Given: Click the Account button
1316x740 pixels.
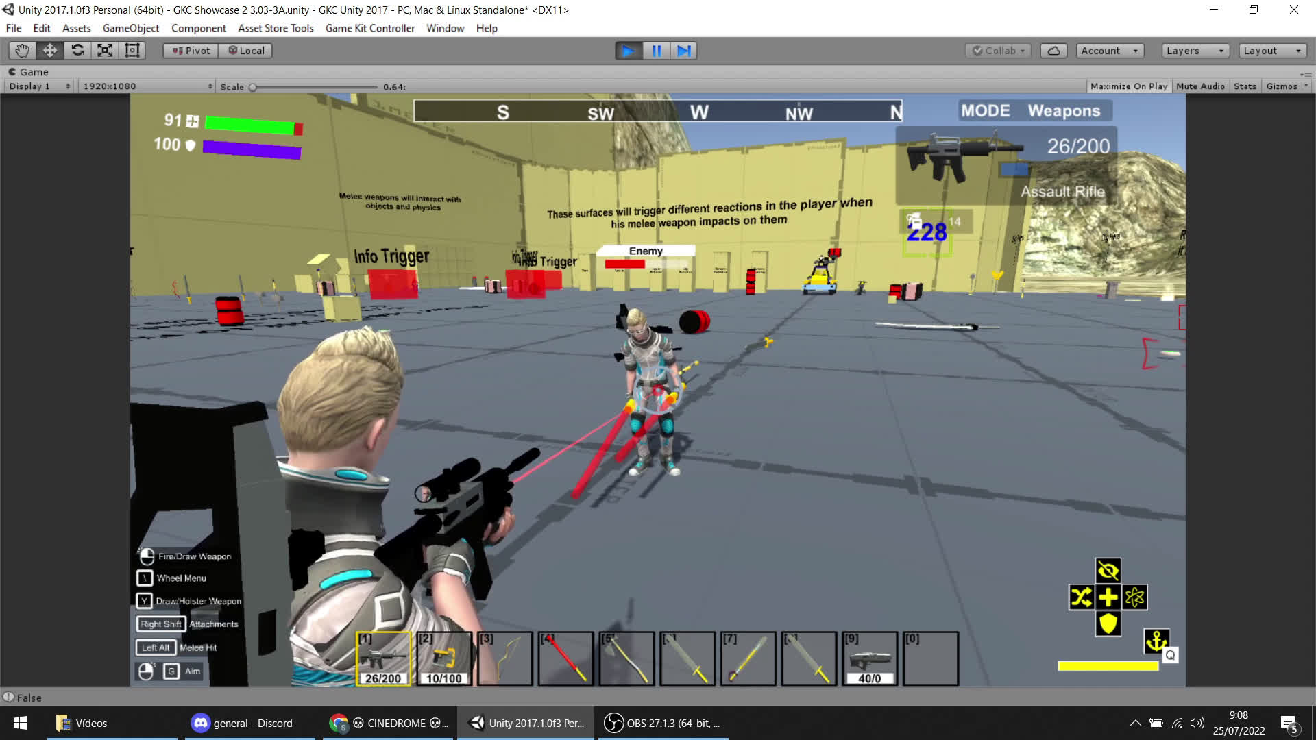Looking at the screenshot, I should point(1109,51).
